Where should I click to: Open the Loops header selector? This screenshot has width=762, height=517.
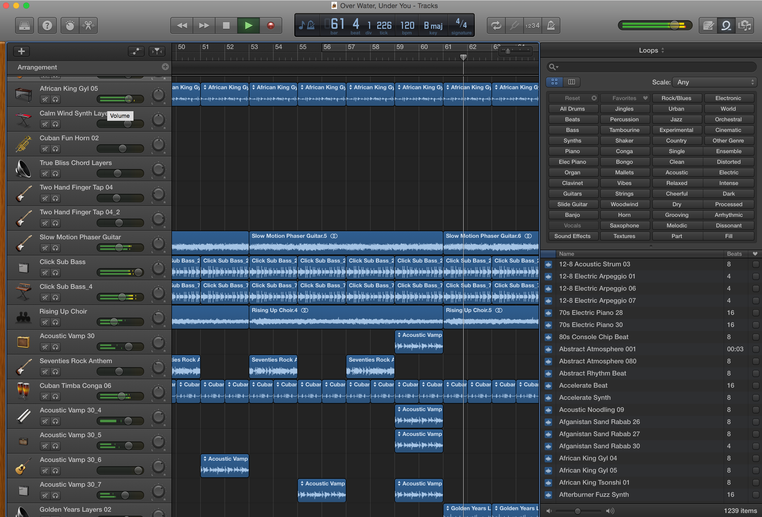click(651, 51)
